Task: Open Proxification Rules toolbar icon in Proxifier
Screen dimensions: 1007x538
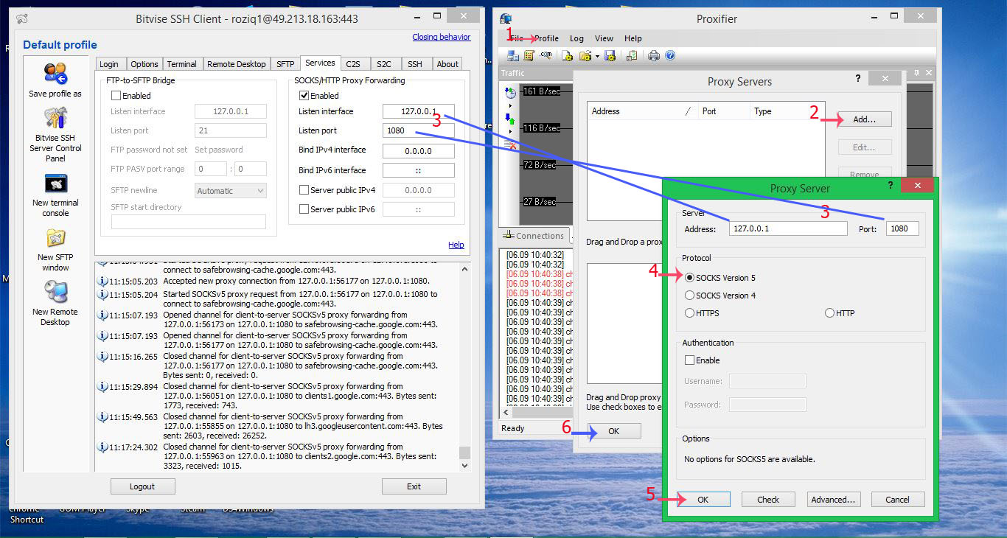Action: pos(529,55)
